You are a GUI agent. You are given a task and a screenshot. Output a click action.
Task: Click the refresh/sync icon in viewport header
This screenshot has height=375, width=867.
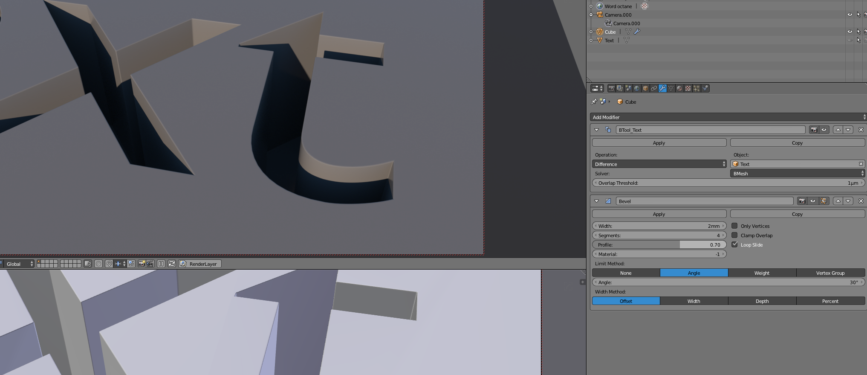coord(172,264)
